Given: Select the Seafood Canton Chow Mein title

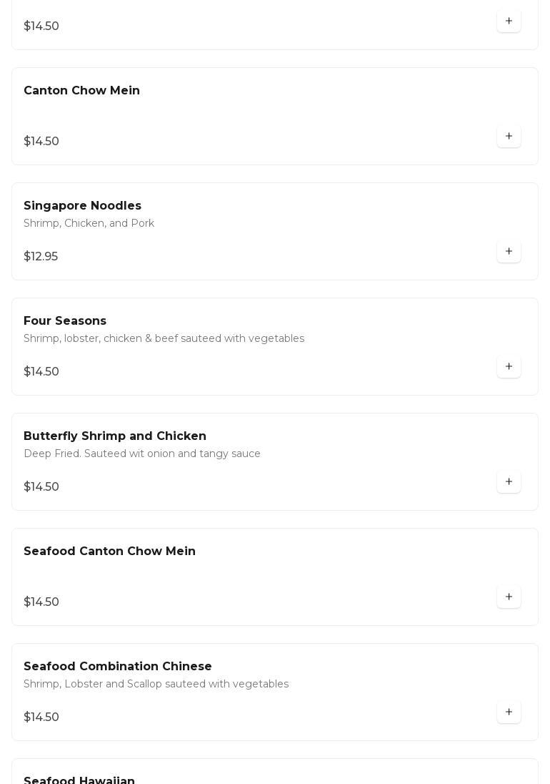Looking at the screenshot, I should [109, 551].
